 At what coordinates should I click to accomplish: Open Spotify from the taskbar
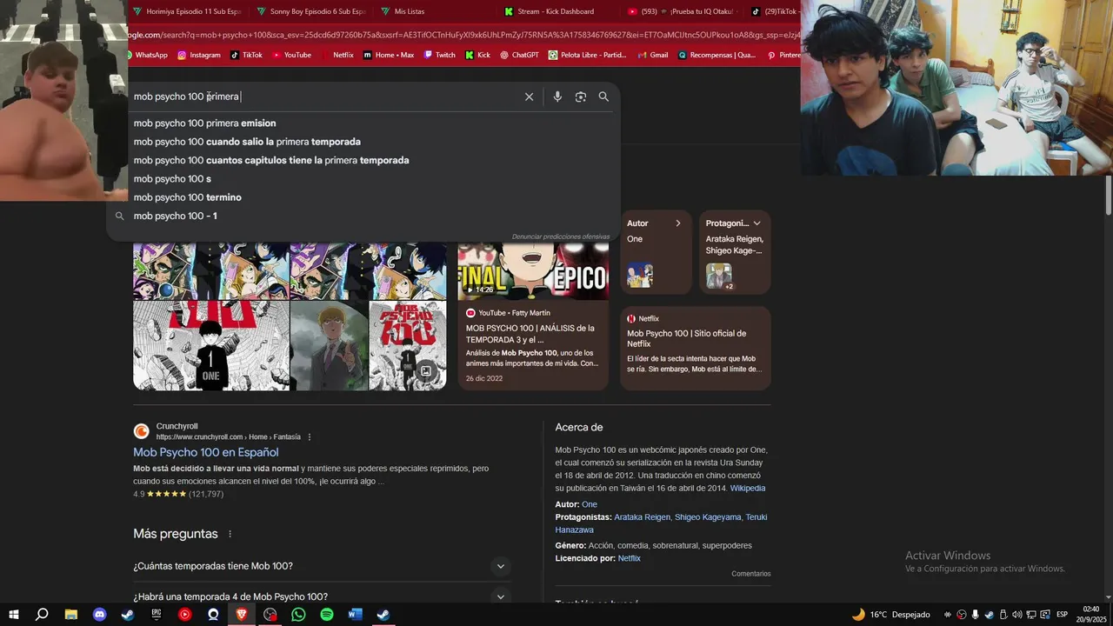tap(327, 615)
